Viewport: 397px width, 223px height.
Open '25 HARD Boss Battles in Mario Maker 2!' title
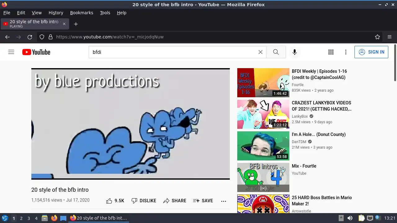322,201
